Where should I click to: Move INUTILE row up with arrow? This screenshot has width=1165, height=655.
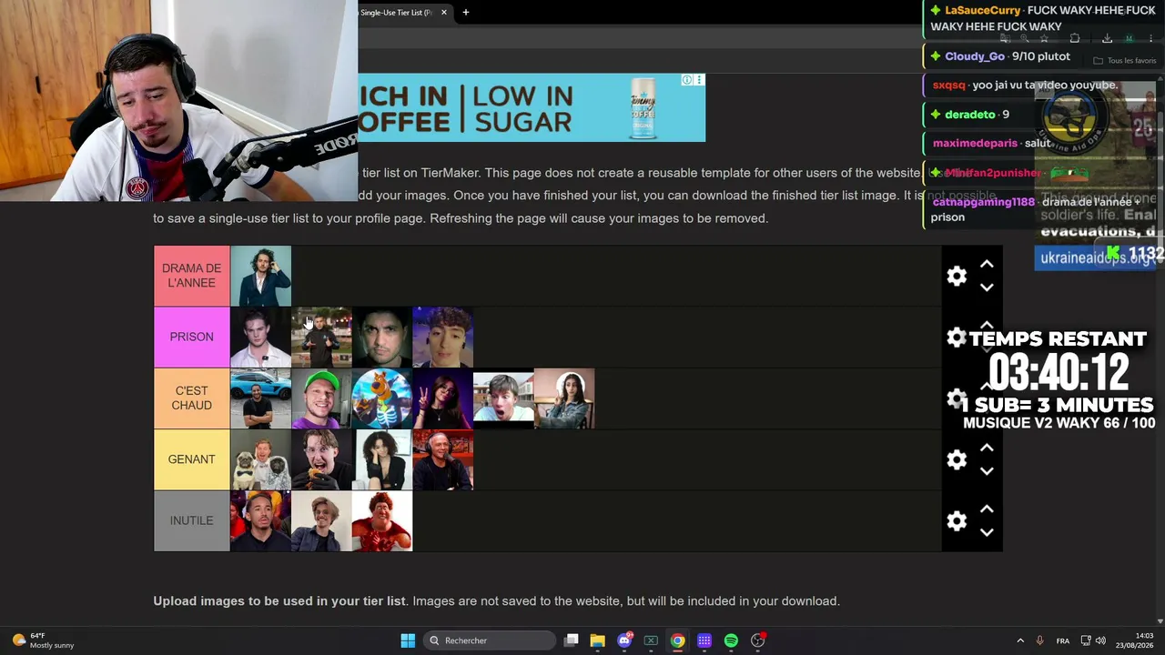tap(987, 509)
